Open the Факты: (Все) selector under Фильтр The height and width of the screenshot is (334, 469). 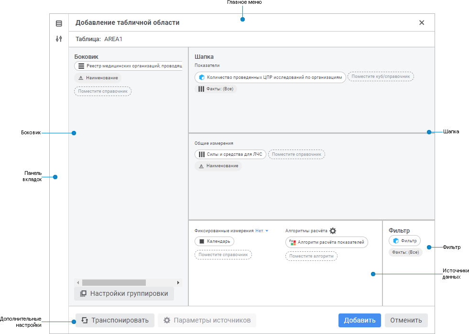[x=405, y=252]
